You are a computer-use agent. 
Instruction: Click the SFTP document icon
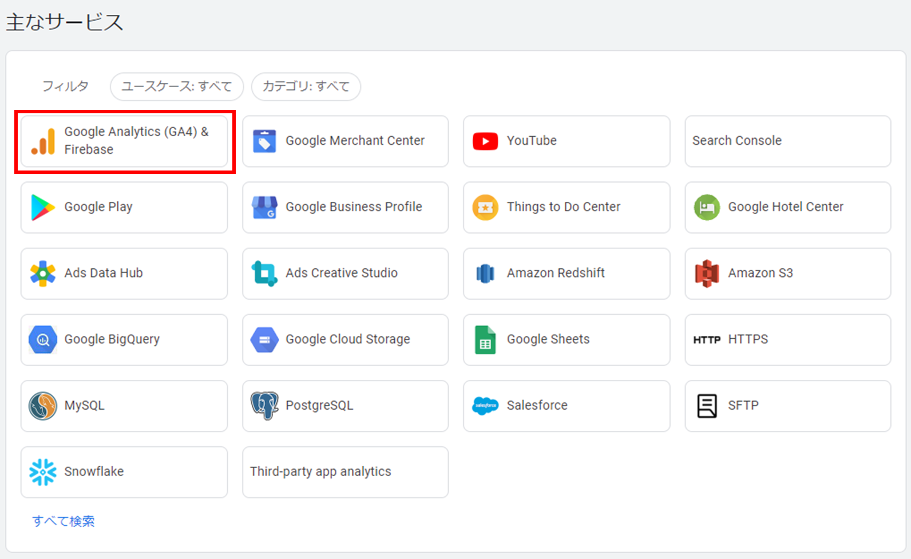coord(707,406)
